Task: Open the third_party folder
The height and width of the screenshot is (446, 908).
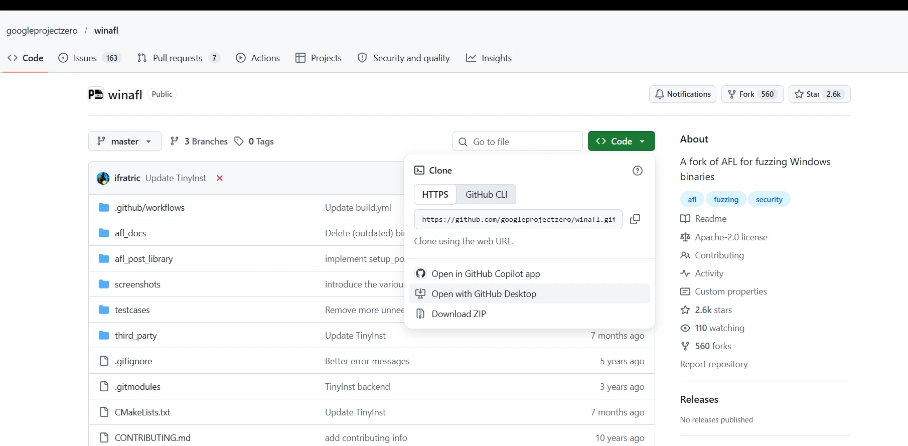Action: [136, 335]
